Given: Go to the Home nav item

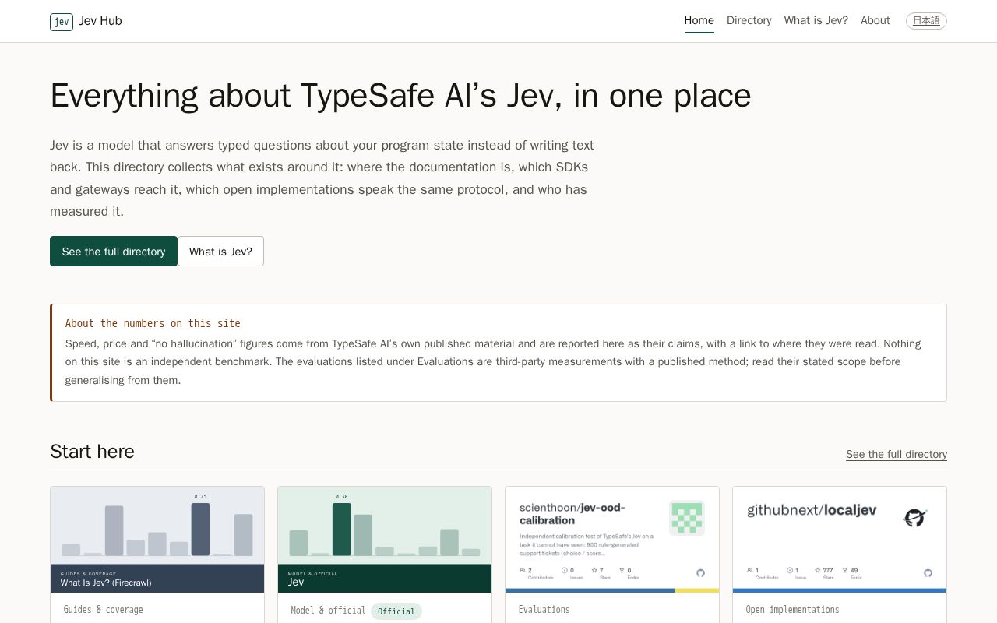Looking at the screenshot, I should (x=699, y=21).
